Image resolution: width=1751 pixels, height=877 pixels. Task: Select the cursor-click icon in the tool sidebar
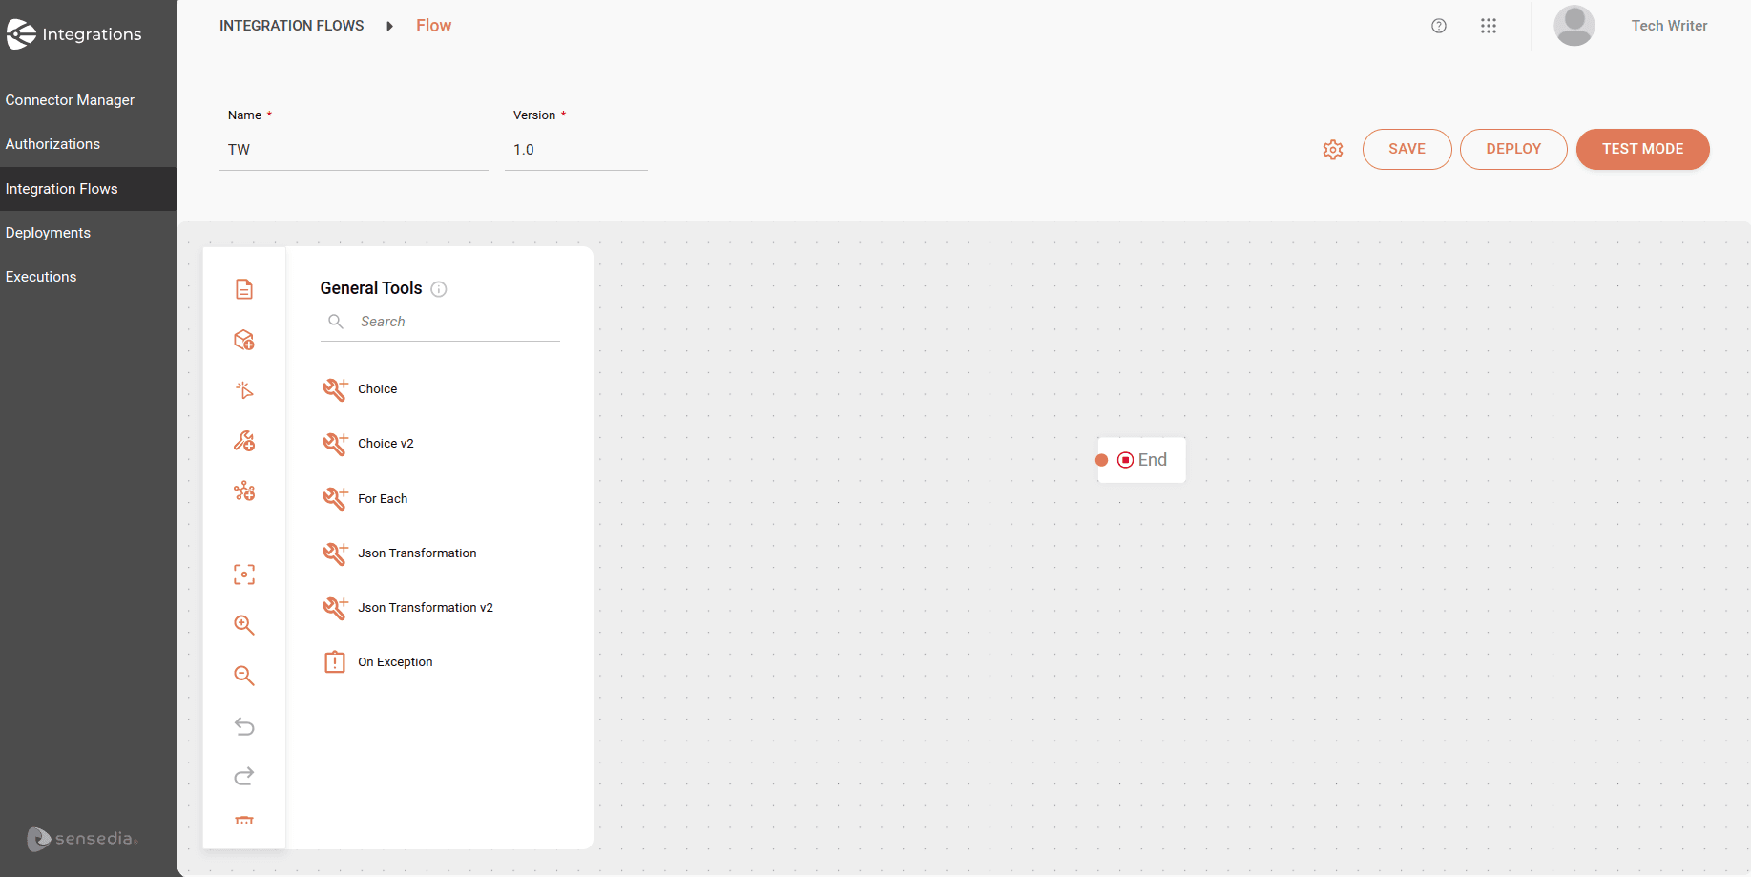[244, 390]
